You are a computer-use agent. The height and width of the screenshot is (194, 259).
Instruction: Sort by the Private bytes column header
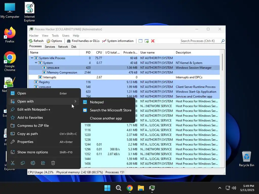click(x=130, y=53)
